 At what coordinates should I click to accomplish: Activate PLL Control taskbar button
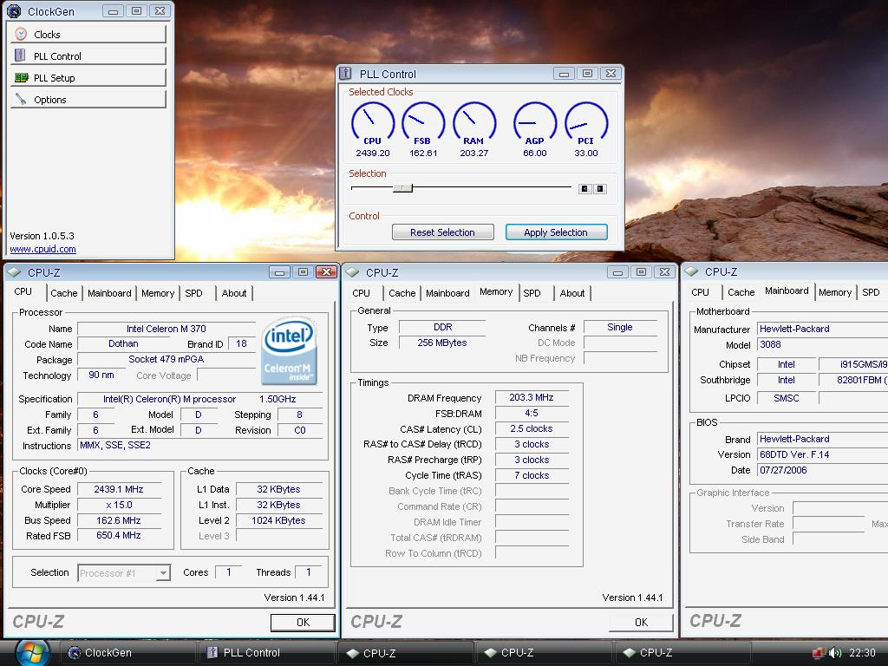267,653
